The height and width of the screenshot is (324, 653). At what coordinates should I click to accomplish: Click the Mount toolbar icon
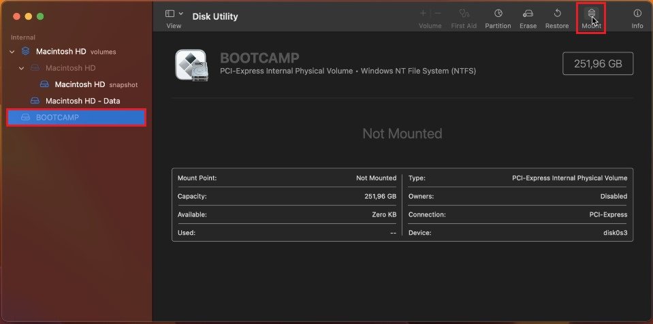pyautogui.click(x=591, y=14)
